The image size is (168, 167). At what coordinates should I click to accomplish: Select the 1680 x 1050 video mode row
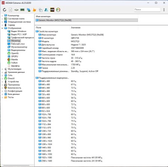[86, 154]
